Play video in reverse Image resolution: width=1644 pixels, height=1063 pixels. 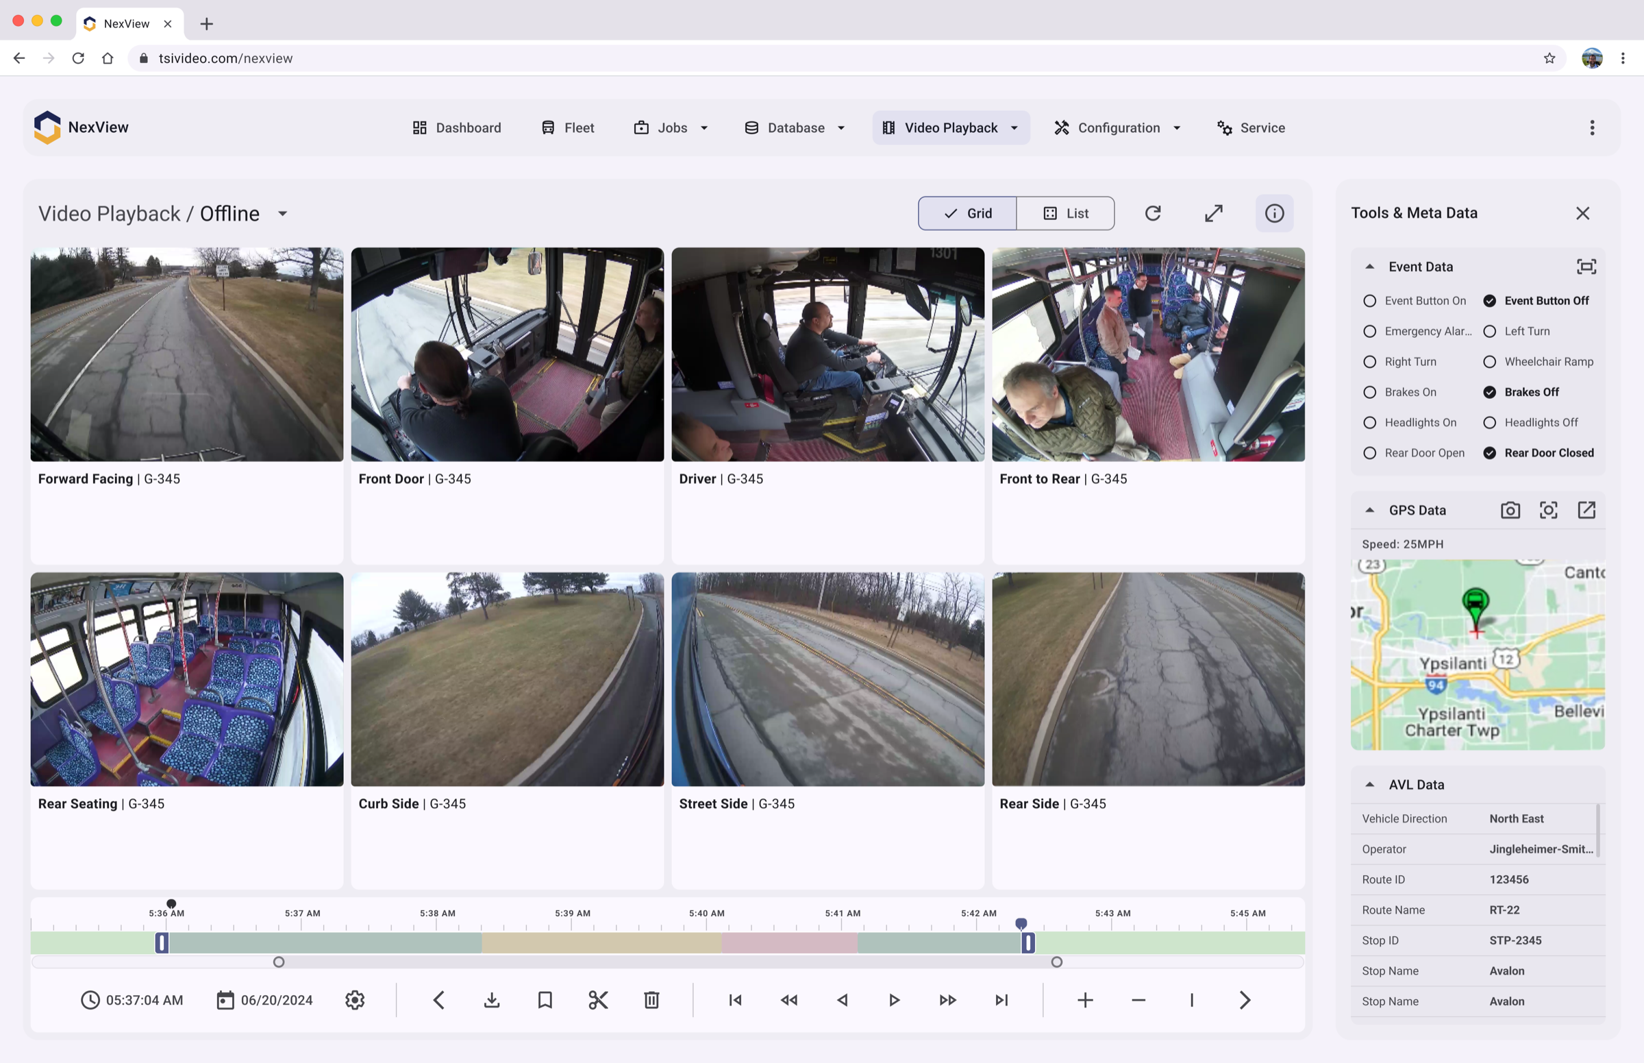(842, 1000)
